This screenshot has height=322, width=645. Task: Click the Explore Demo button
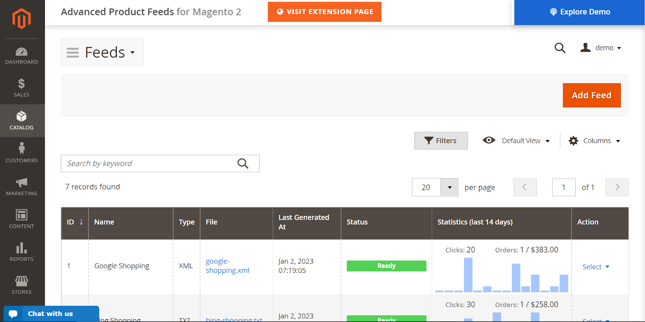(x=580, y=12)
